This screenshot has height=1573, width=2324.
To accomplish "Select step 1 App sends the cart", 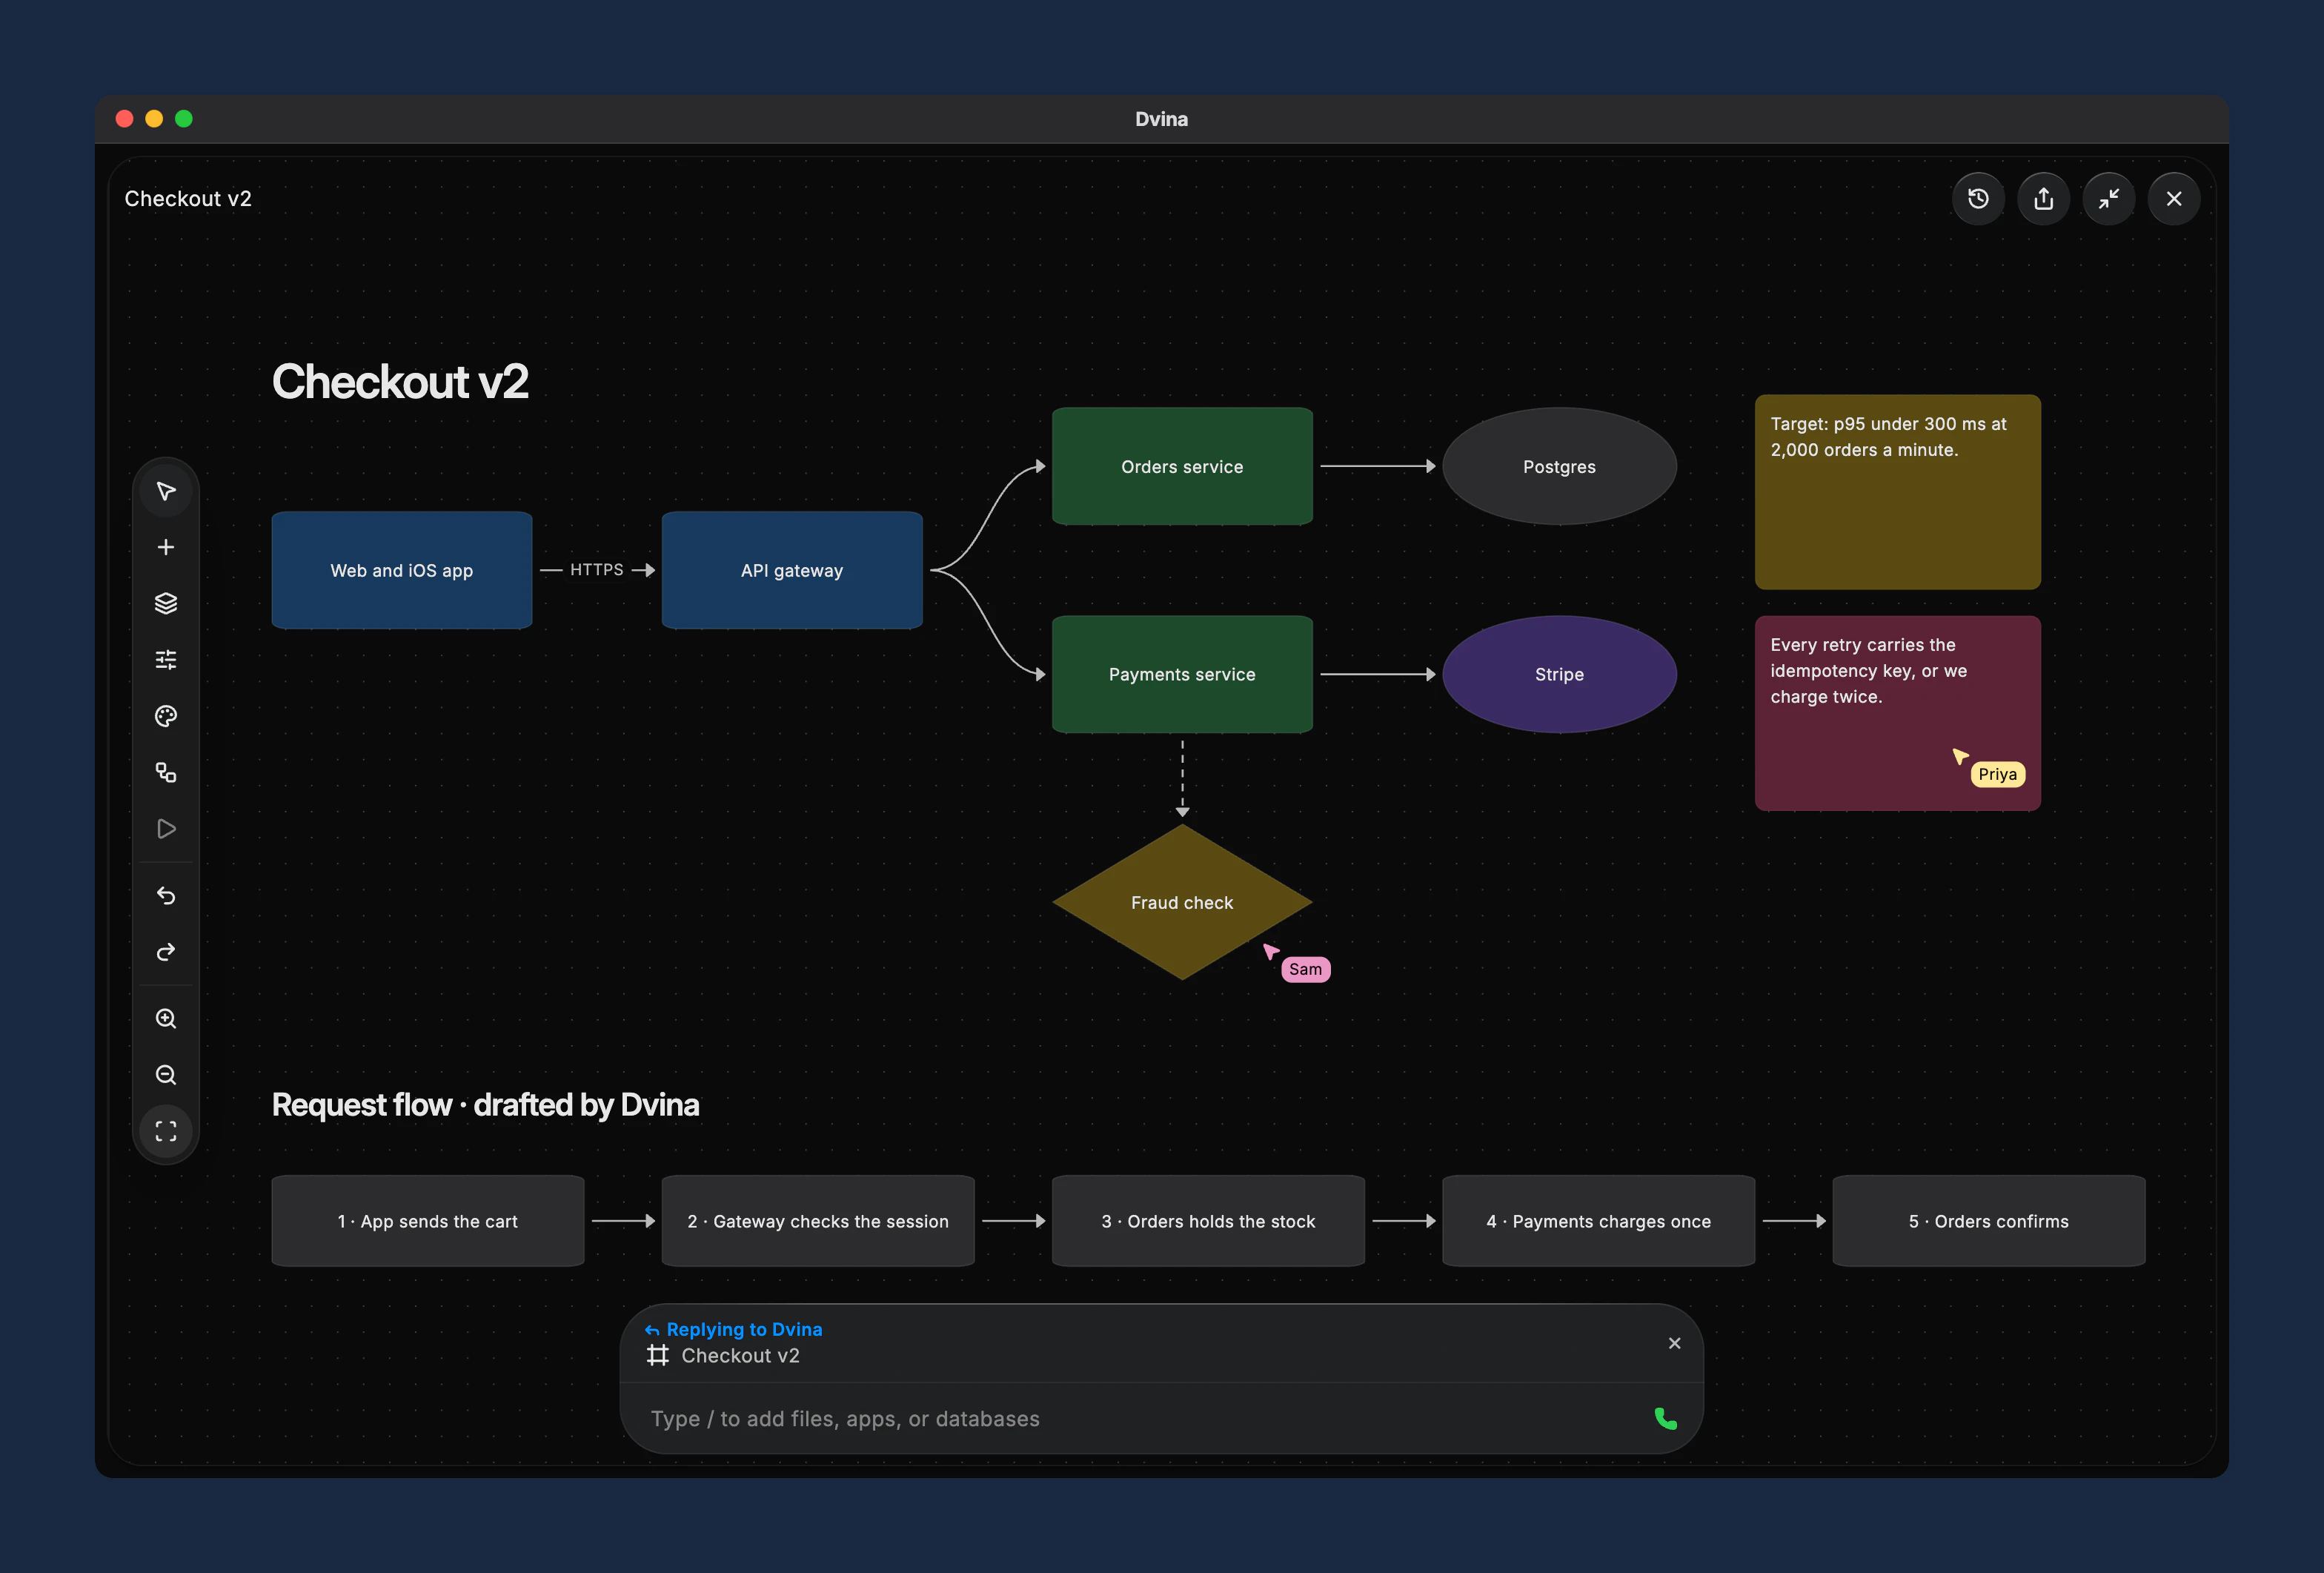I will click(428, 1221).
